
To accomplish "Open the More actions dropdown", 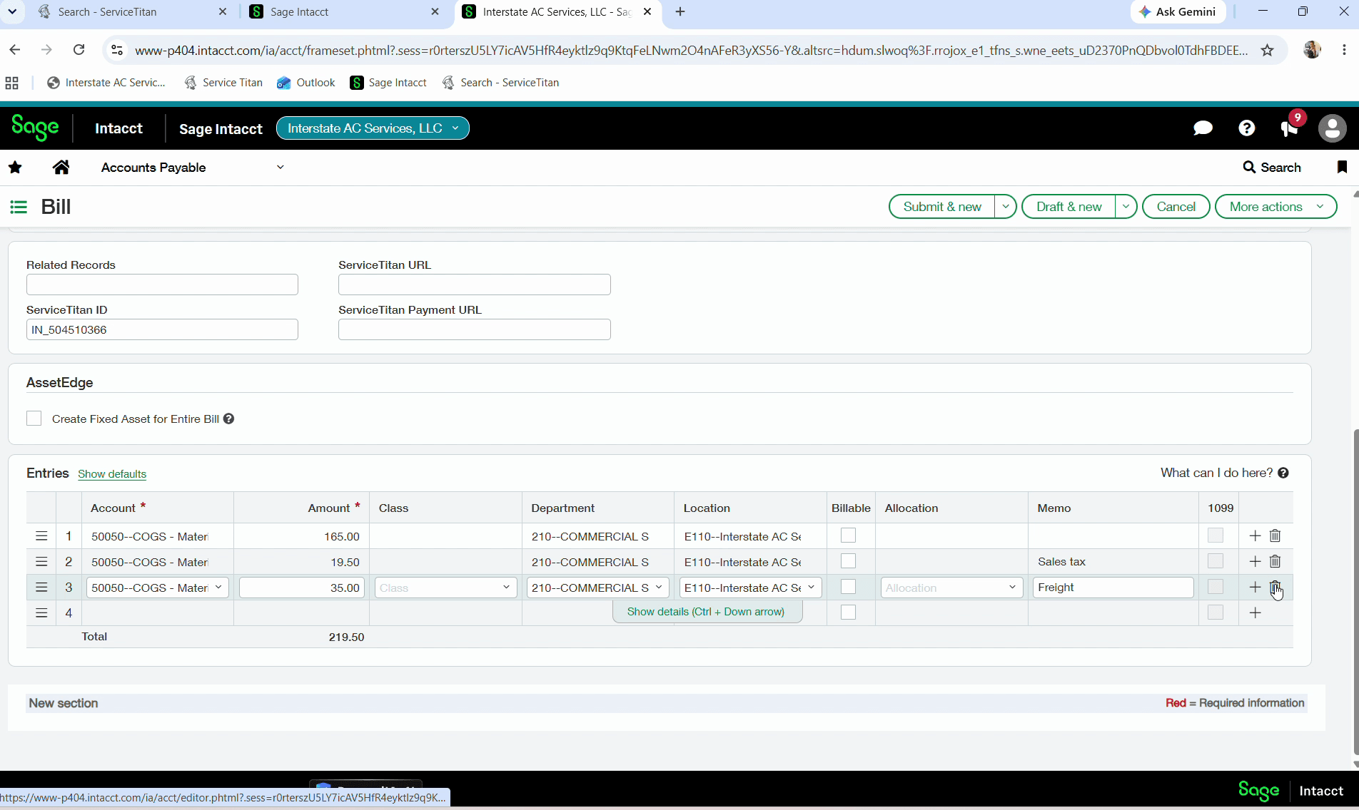I will 1275,207.
